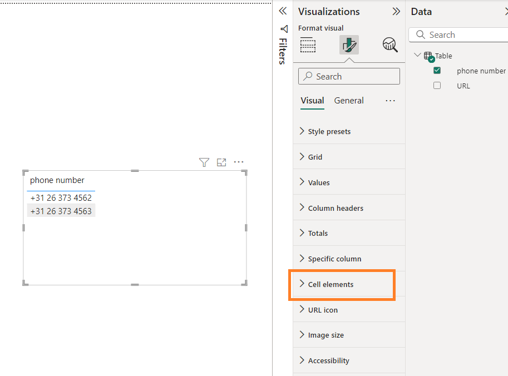Expand the Cell elements section

[349, 284]
